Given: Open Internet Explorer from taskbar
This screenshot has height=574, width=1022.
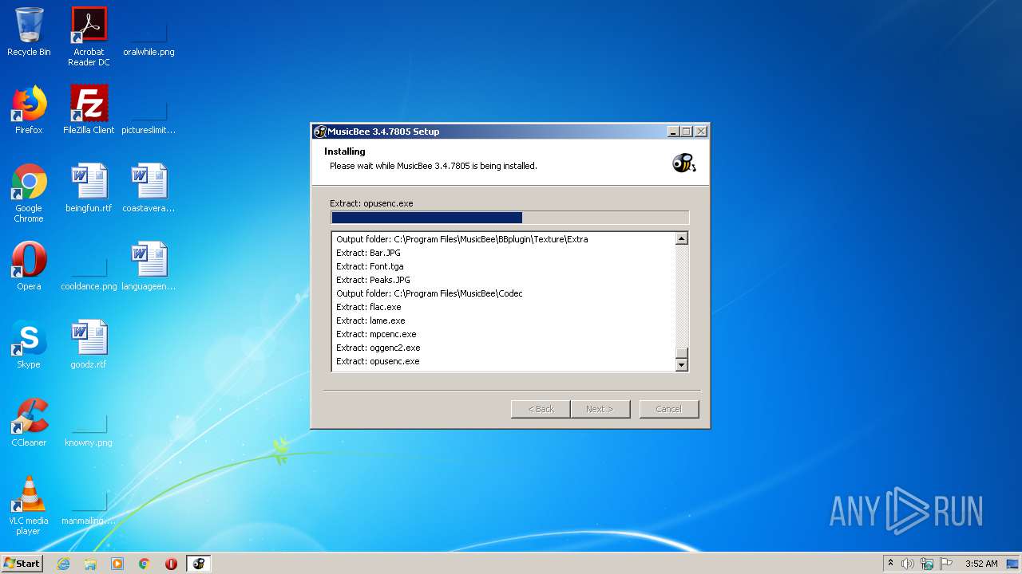Looking at the screenshot, I should [63, 564].
